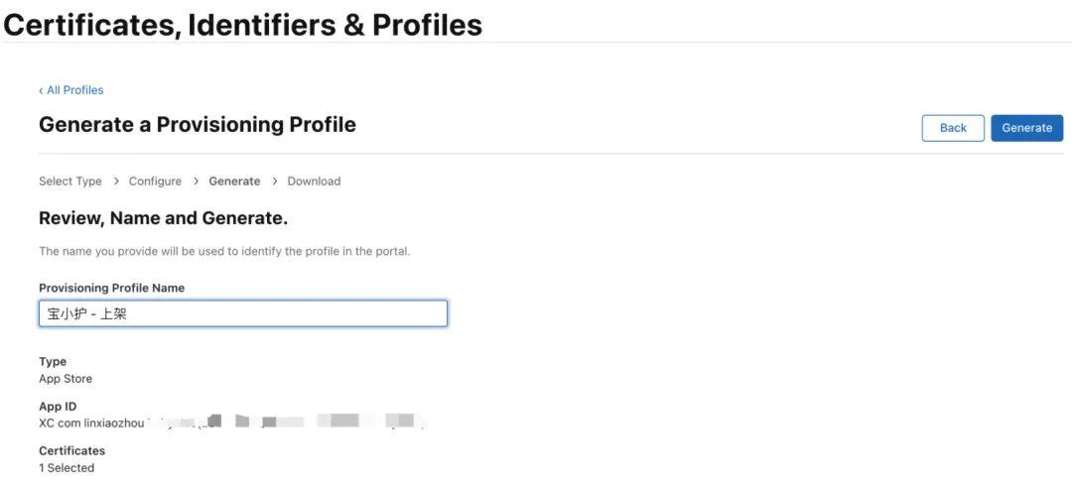Click the profile name description text

pyautogui.click(x=224, y=252)
